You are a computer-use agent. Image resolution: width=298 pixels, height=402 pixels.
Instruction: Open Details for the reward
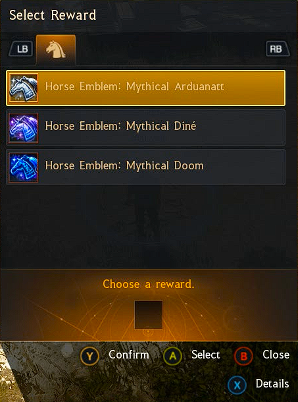[272, 384]
